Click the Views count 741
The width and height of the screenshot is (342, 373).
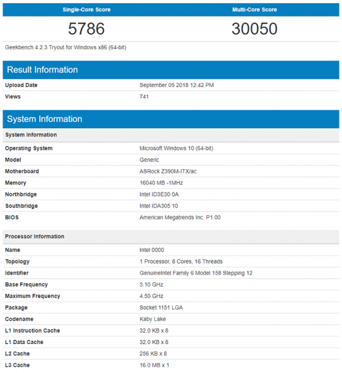[144, 96]
